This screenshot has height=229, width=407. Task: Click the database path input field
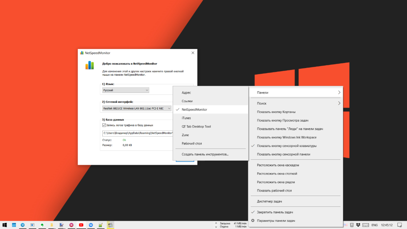(x=138, y=133)
